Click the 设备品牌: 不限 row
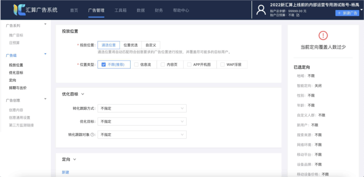Screen dimensions: 364x177 (x=309, y=164)
